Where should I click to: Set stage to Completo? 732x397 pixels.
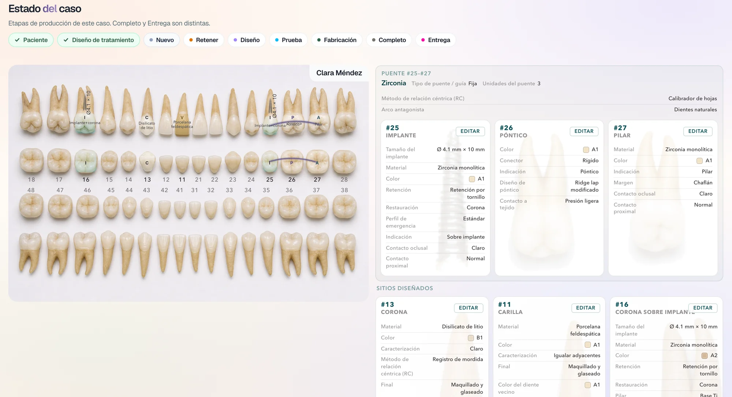[x=389, y=40]
